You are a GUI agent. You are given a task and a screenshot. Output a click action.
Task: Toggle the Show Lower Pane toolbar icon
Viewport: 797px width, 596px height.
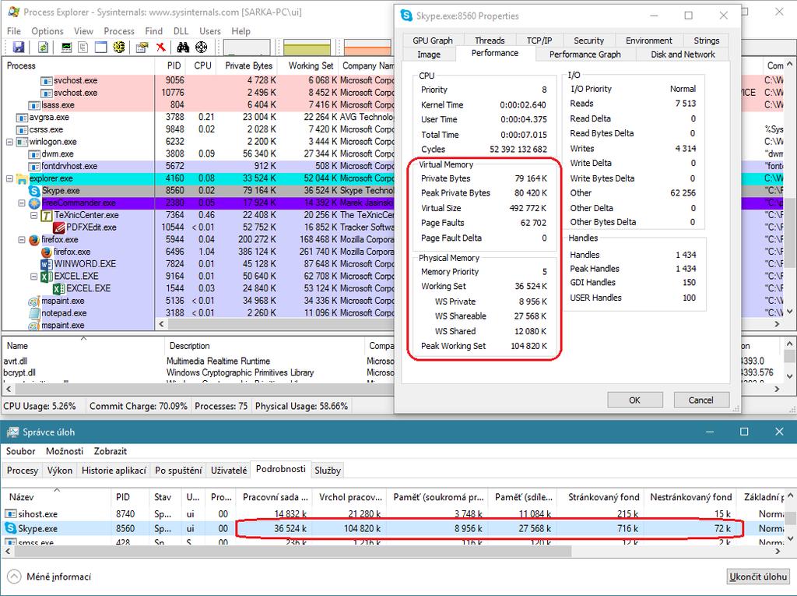pyautogui.click(x=100, y=48)
